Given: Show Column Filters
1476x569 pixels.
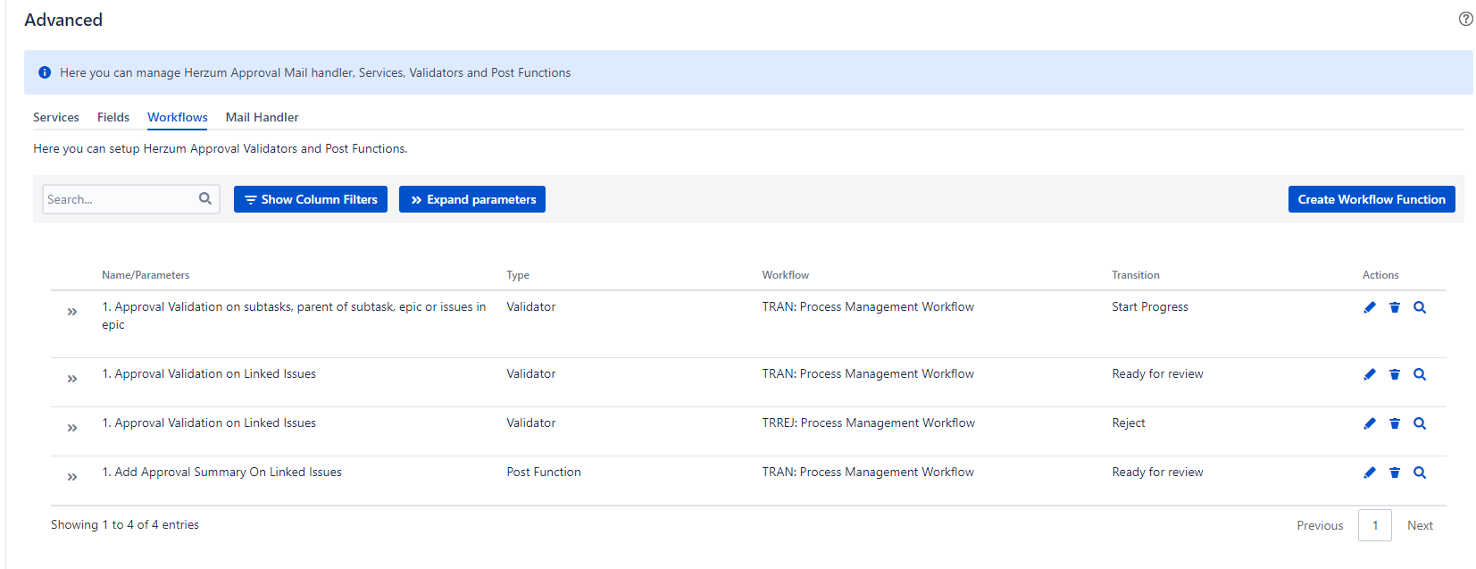Looking at the screenshot, I should pos(311,199).
